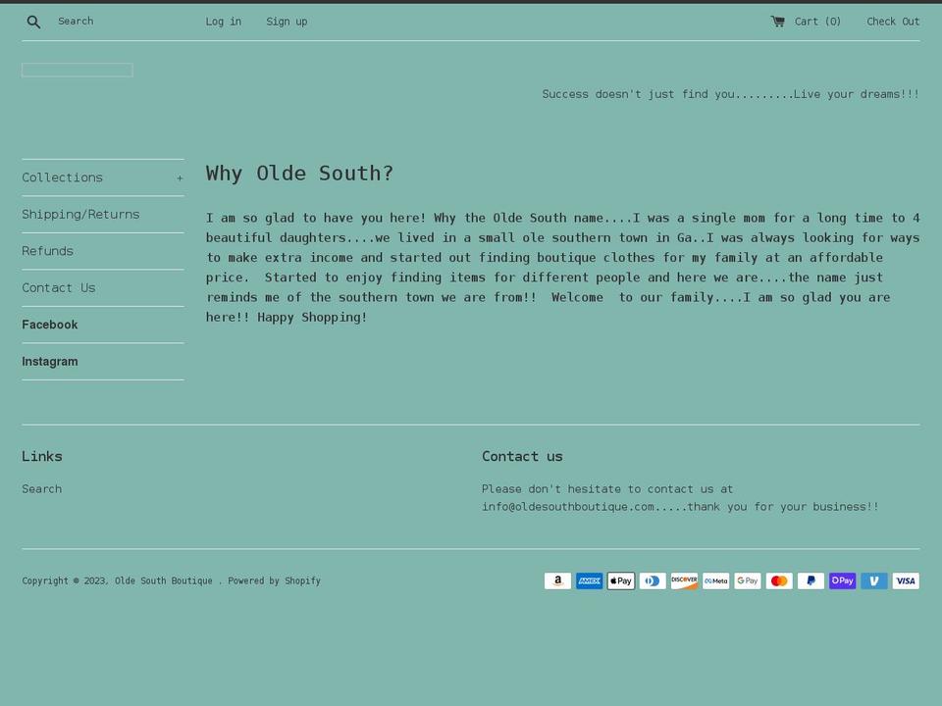
Task: Focus the header Search input field
Action: tap(120, 21)
